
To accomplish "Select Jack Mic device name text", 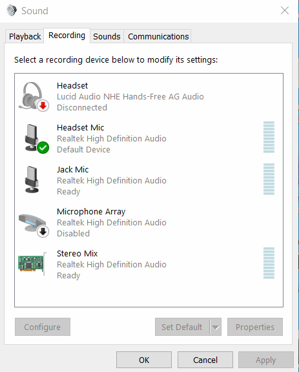I will 72,170.
